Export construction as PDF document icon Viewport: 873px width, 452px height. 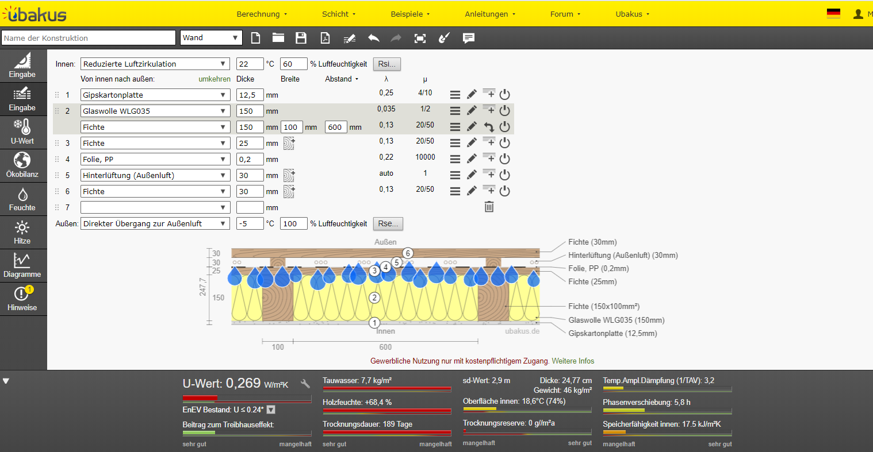pyautogui.click(x=325, y=38)
